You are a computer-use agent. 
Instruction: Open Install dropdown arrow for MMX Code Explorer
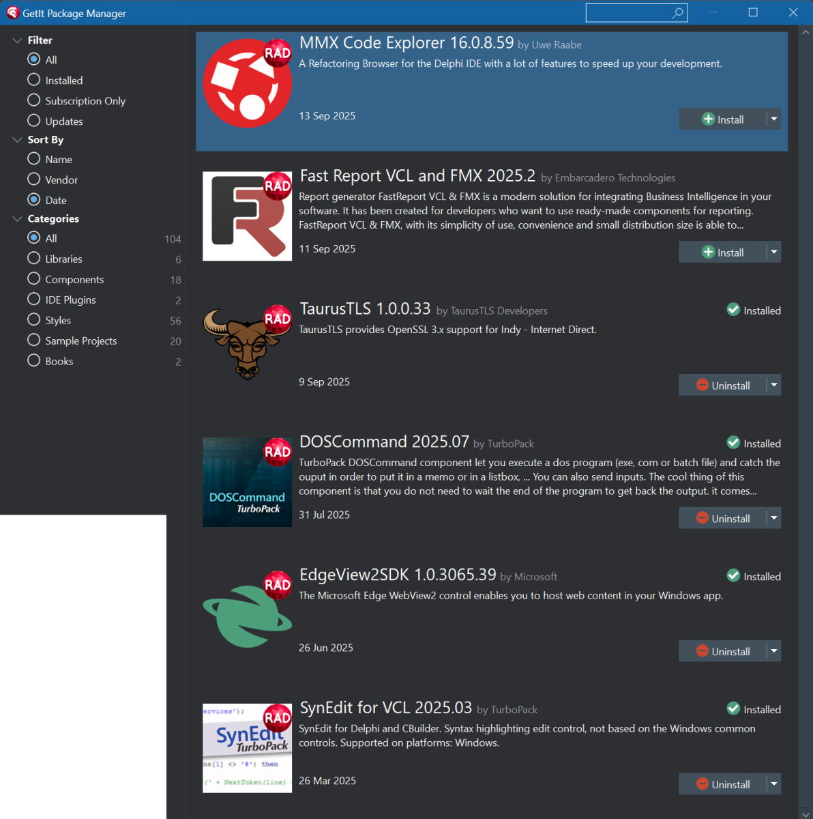(x=773, y=119)
